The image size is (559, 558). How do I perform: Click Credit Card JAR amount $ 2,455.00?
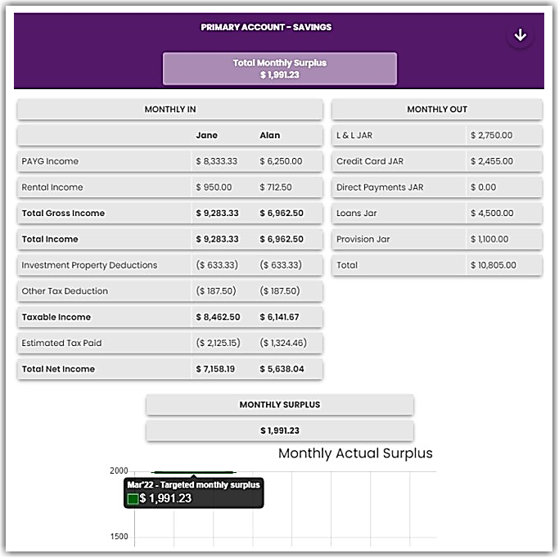pos(492,161)
